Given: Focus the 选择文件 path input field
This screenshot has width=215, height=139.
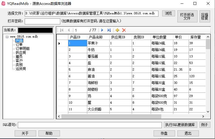Looking at the screenshot, I should (x=92, y=13).
